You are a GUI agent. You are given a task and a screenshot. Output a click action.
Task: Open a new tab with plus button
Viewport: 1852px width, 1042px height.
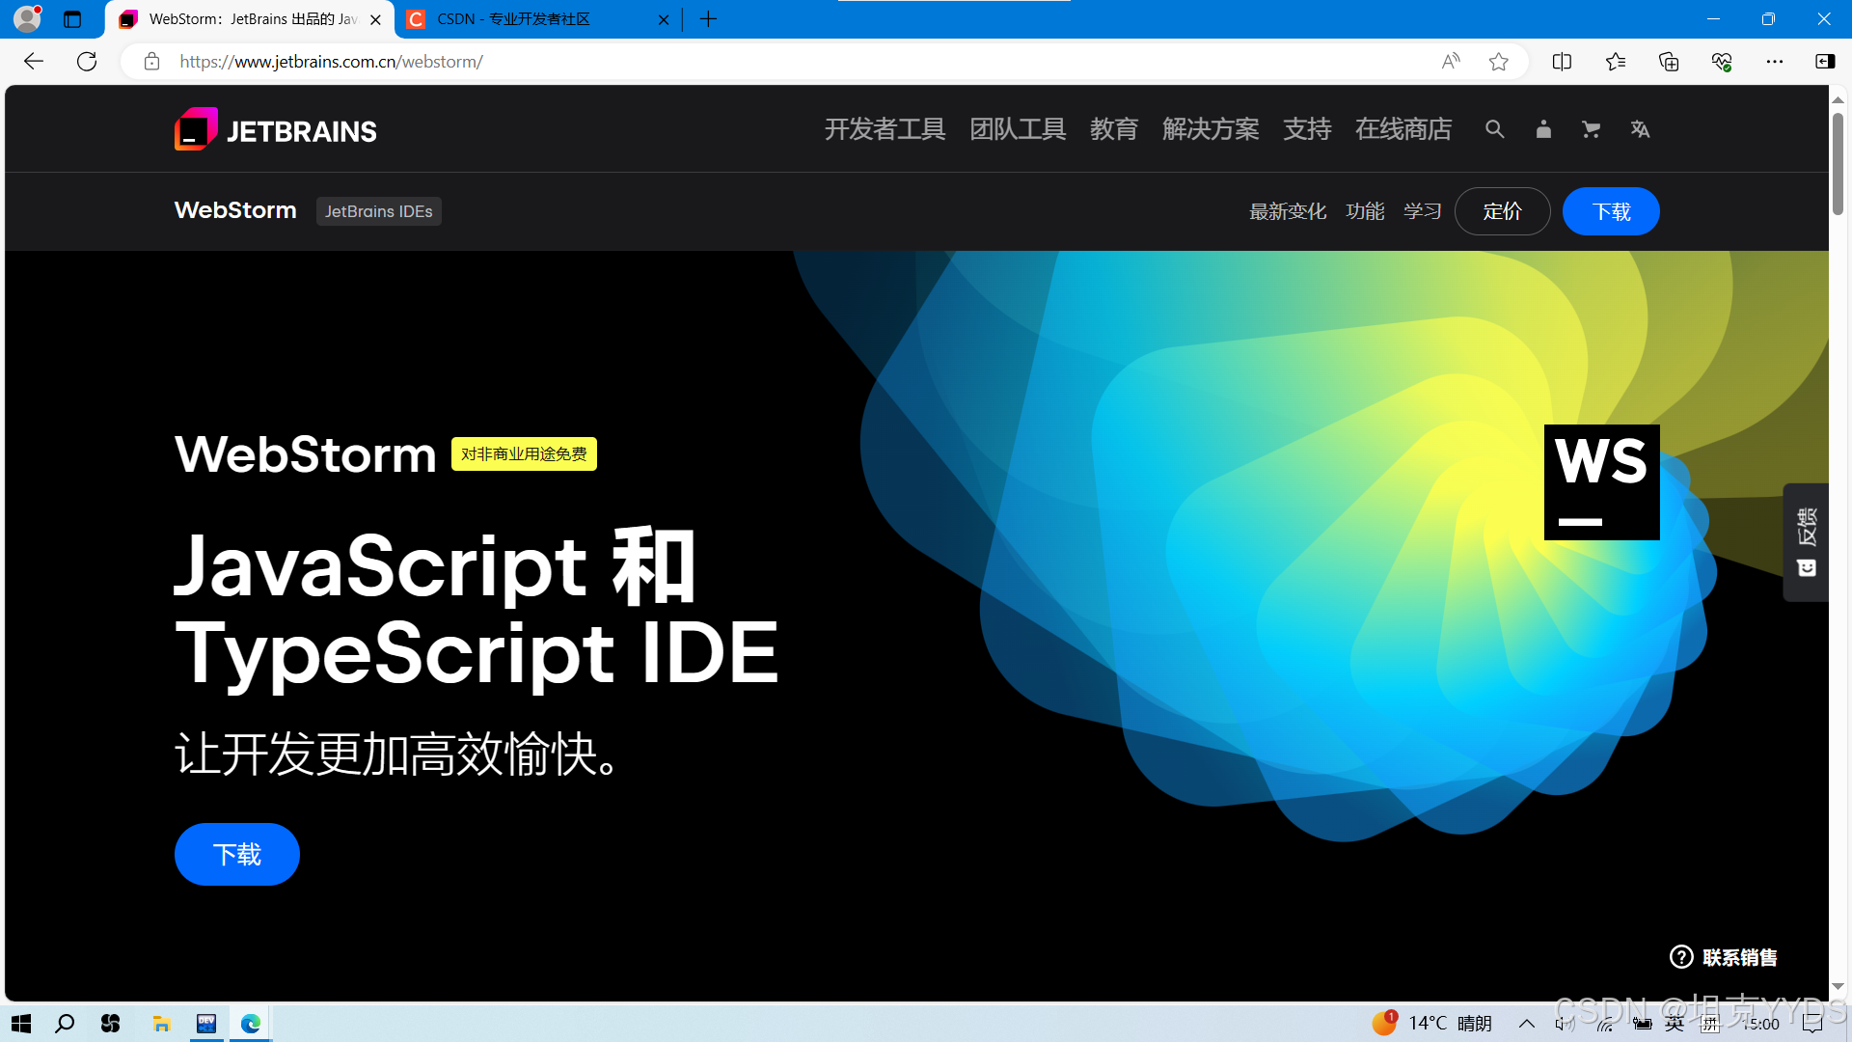(708, 19)
